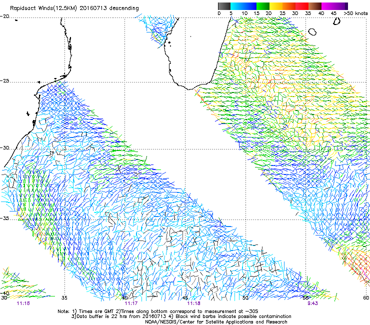This screenshot has height=325, width=370.
Task: Select the gray 0-5 knots legend swatch
Action: click(224, 6)
